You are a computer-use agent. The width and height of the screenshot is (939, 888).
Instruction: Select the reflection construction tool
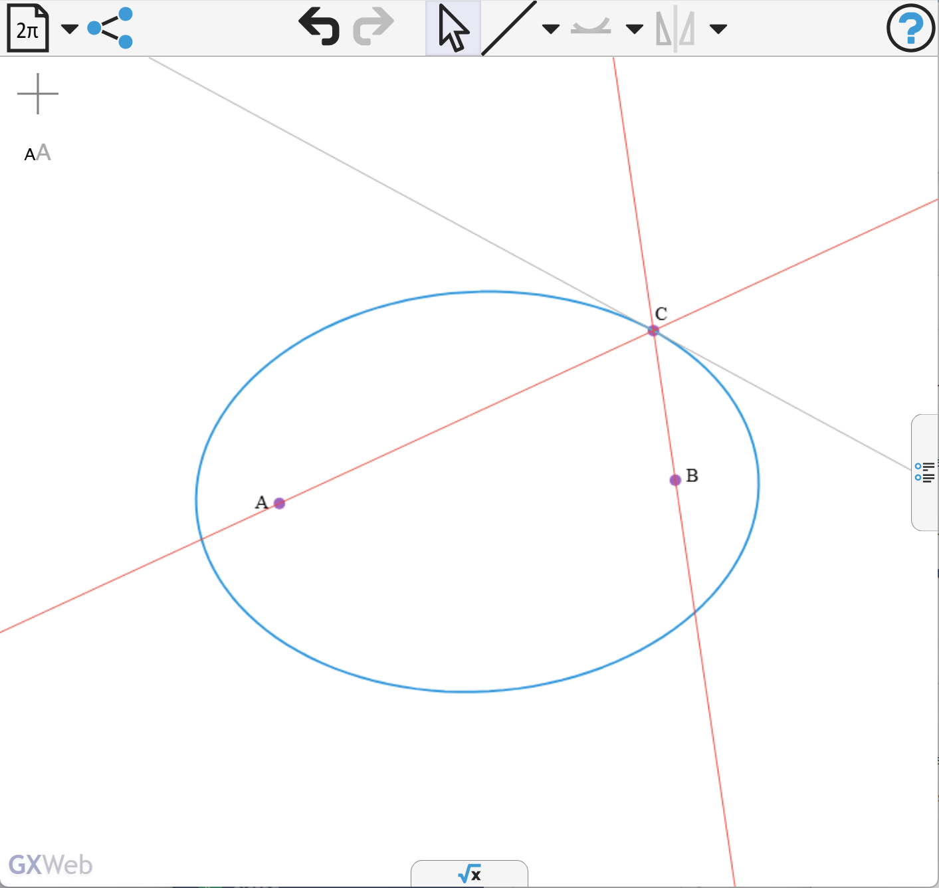click(x=675, y=29)
